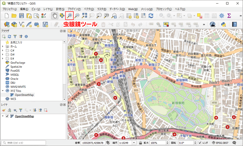Open the Style Manager icon
This screenshot has height=146, width=243.
pyautogui.click(x=44, y=16)
